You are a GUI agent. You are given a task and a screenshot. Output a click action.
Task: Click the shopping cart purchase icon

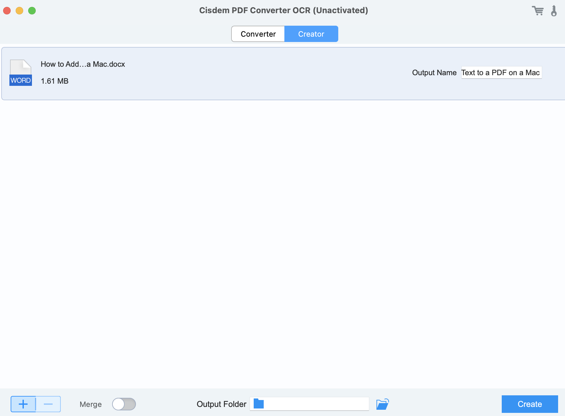(x=538, y=10)
